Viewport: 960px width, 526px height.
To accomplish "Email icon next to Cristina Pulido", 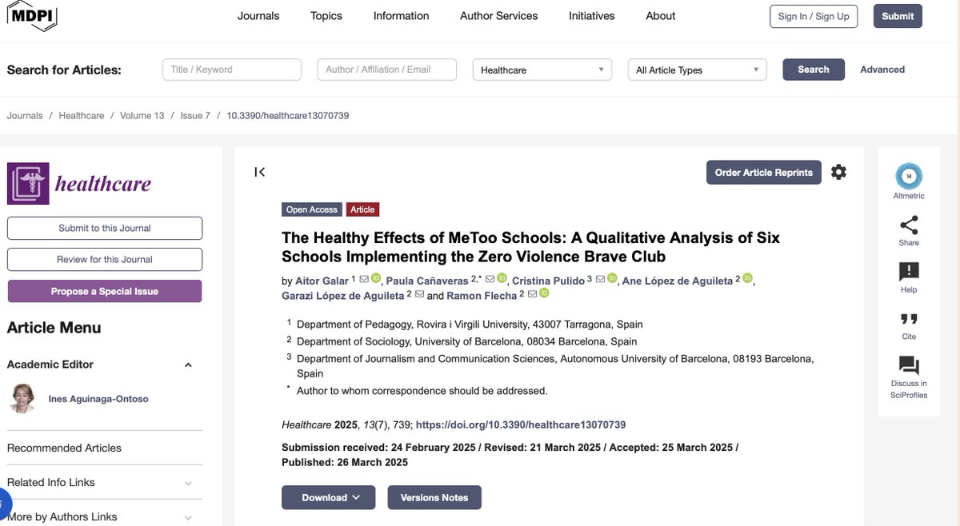I will 600,279.
